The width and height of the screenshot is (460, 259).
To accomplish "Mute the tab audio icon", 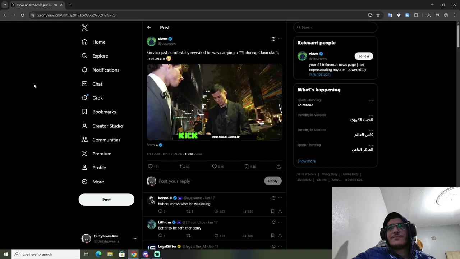I will [55, 5].
